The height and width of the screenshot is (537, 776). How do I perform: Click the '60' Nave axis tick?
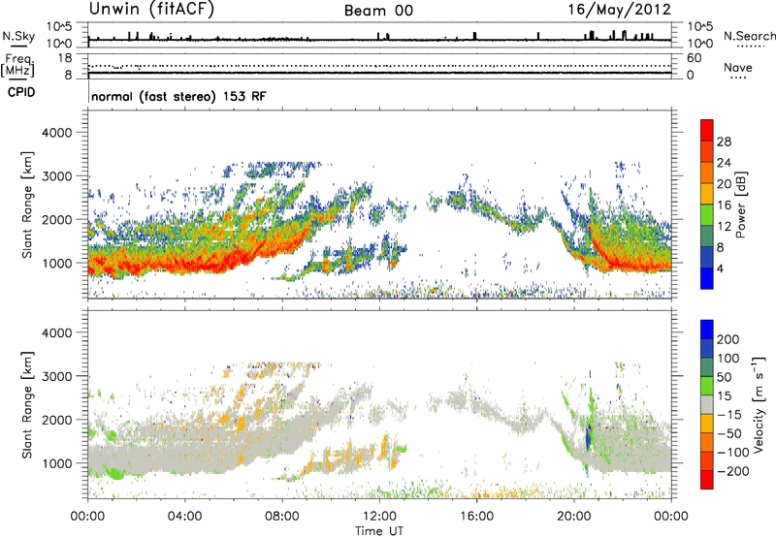point(694,58)
